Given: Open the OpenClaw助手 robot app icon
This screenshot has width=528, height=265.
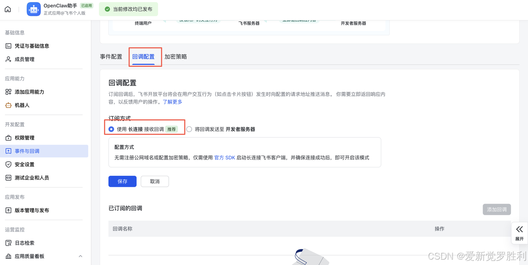Looking at the screenshot, I should (34, 9).
